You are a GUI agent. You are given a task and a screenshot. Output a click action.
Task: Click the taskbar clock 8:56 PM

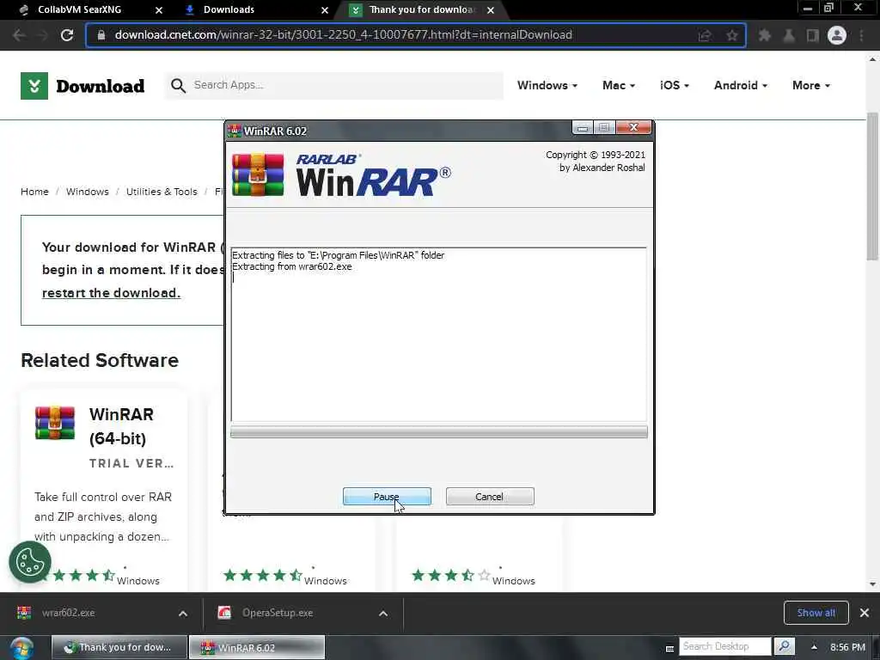point(847,647)
